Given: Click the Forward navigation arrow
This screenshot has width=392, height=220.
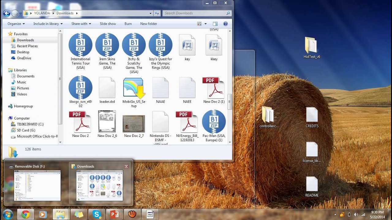Looking at the screenshot, I should (15, 13).
